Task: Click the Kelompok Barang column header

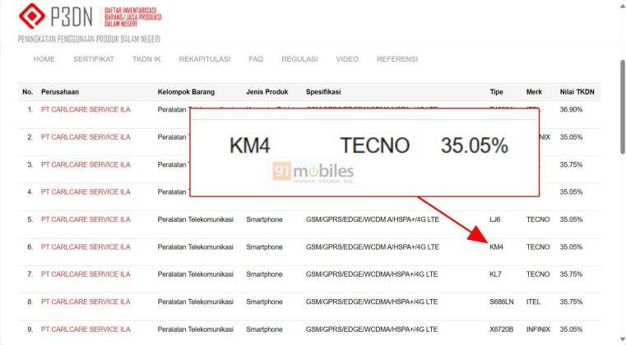Action: pyautogui.click(x=186, y=92)
